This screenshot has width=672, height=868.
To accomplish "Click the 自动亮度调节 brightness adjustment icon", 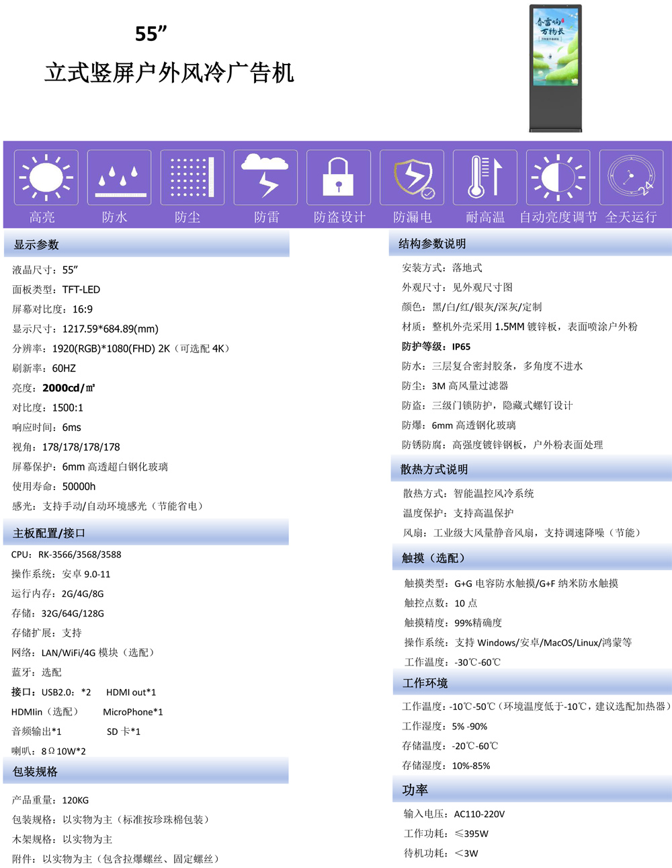I will tap(557, 176).
